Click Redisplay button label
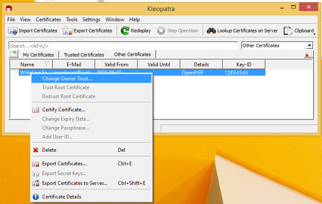 coord(141,31)
